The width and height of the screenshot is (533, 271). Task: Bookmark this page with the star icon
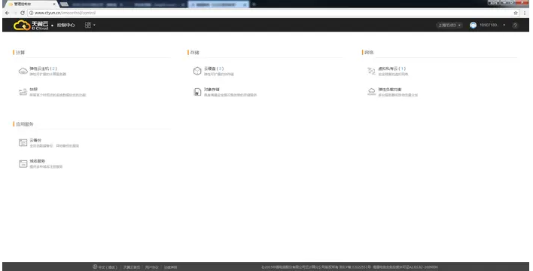[x=516, y=13]
